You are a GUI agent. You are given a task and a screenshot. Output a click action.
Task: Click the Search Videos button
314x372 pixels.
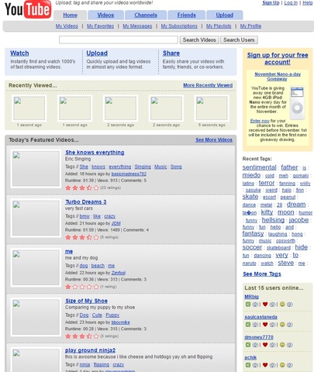[x=199, y=40]
